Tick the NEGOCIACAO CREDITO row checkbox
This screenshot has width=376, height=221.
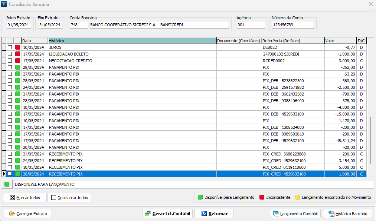pyautogui.click(x=10, y=61)
